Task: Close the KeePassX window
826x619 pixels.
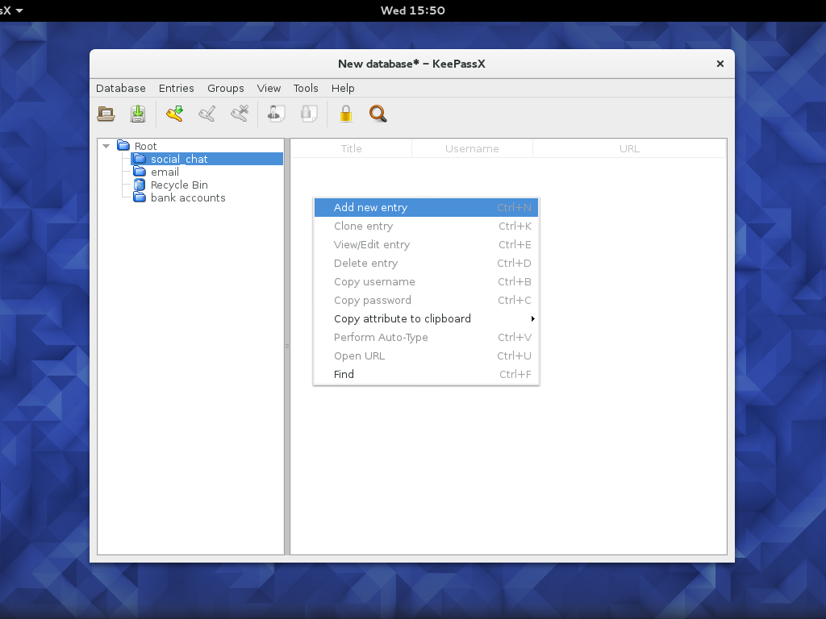Action: tap(720, 64)
